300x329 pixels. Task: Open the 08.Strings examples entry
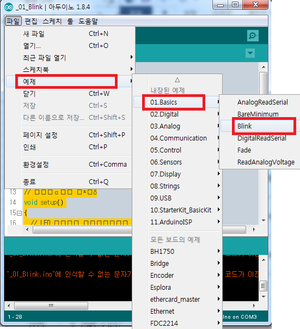click(177, 186)
